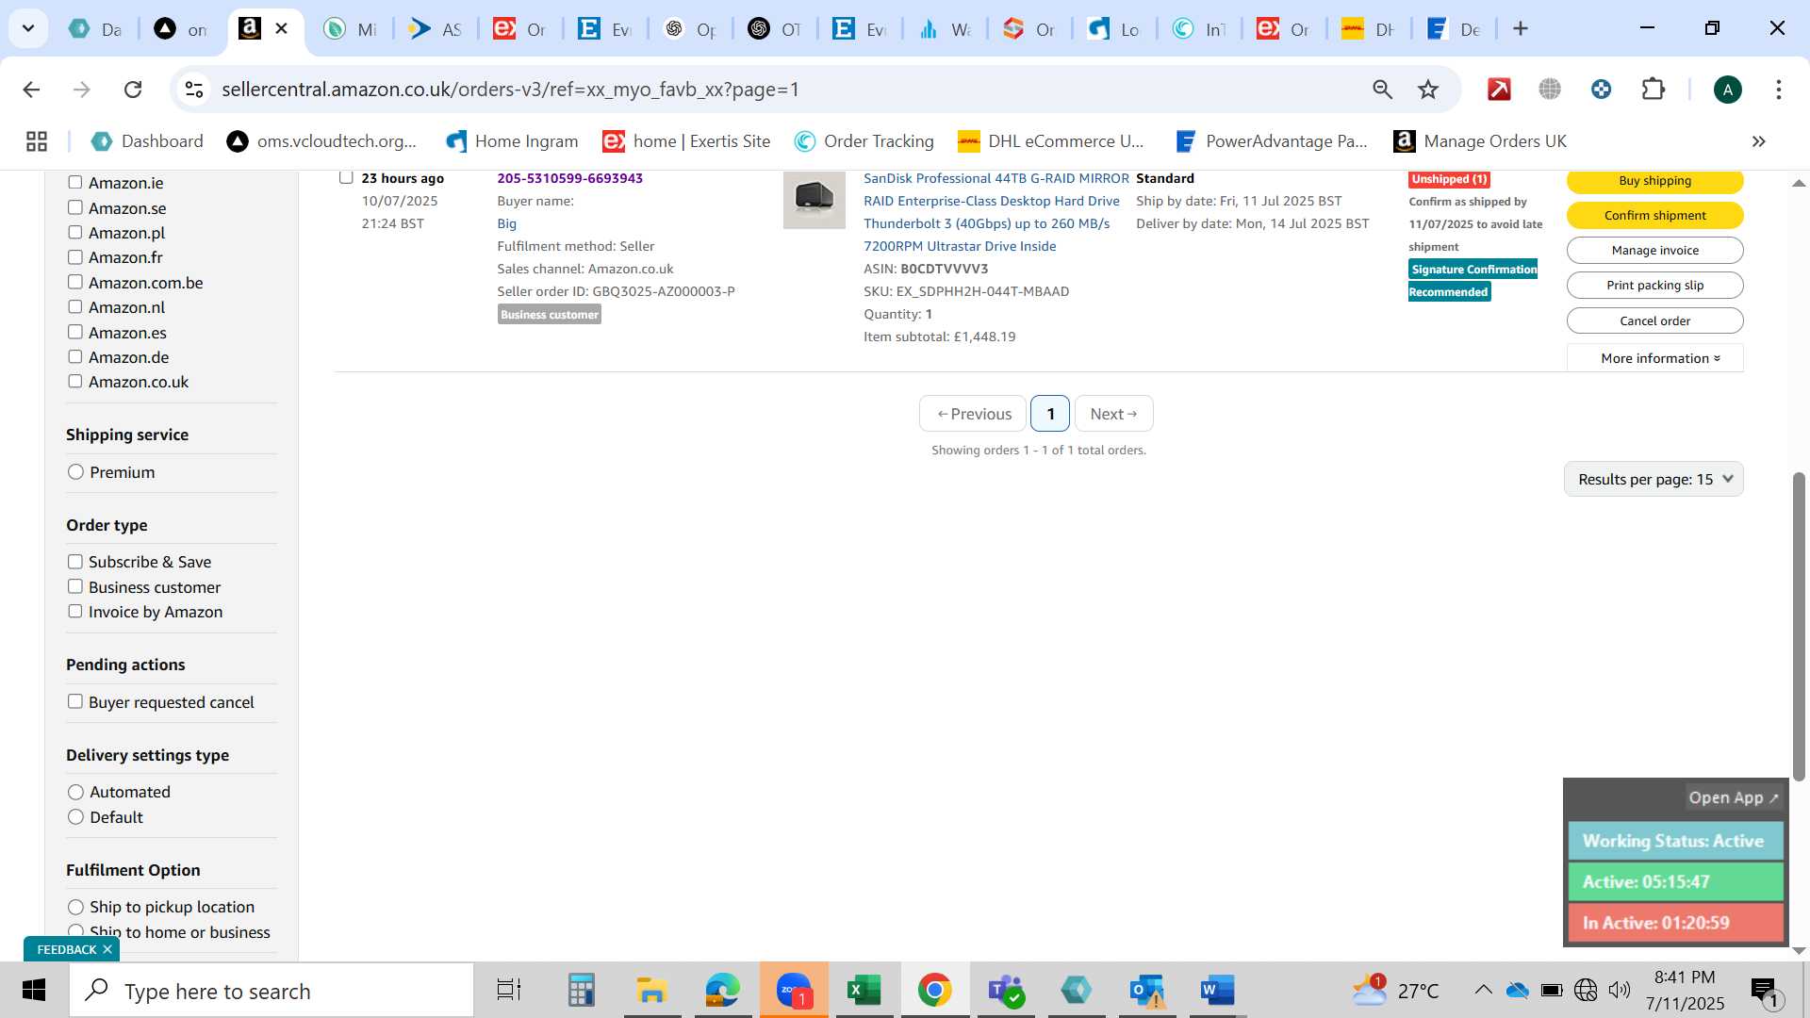Image resolution: width=1810 pixels, height=1018 pixels.
Task: Open oms.vcloudtech.org bookmark
Action: [x=321, y=141]
